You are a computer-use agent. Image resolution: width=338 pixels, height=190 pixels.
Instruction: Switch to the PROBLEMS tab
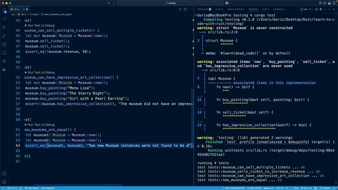point(204,9)
